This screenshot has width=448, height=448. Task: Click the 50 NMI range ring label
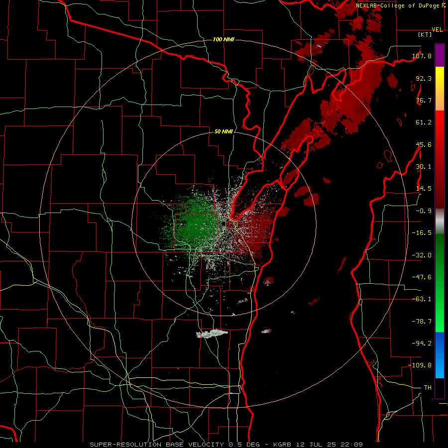coord(224,131)
